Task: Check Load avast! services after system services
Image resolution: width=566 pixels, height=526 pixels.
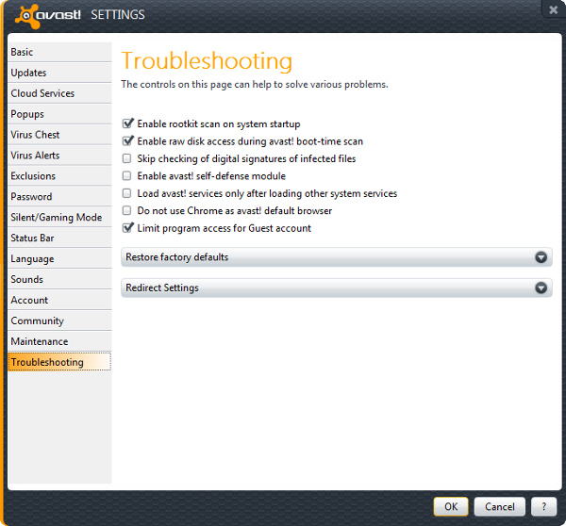Action: (127, 193)
